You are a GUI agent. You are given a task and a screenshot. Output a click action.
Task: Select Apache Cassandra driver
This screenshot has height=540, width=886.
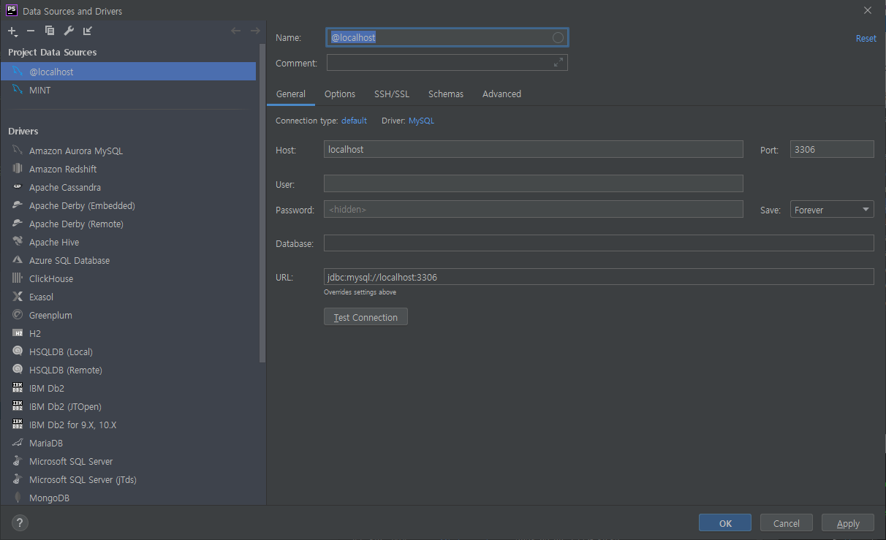(128, 187)
